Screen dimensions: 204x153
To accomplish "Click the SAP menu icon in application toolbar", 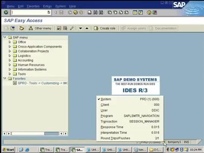I will click(x=13, y=28).
